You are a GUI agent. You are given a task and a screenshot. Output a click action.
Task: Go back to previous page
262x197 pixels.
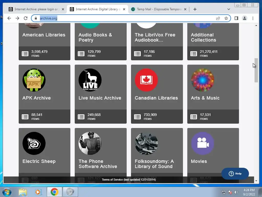9,18
